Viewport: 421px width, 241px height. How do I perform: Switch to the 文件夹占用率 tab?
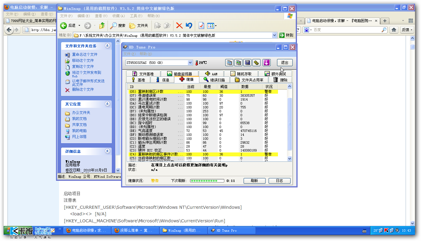click(x=249, y=80)
